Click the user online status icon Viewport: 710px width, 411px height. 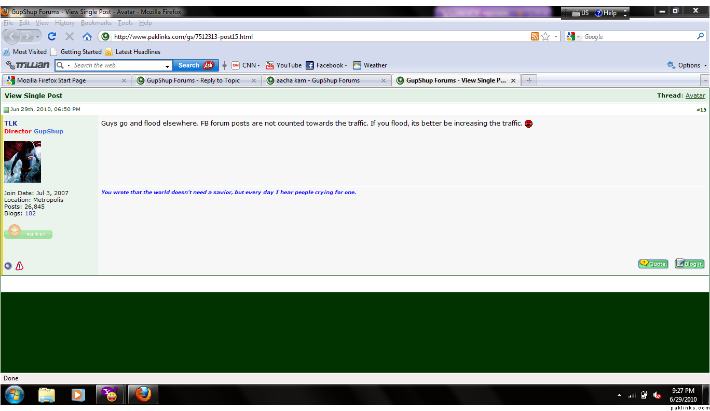click(8, 266)
